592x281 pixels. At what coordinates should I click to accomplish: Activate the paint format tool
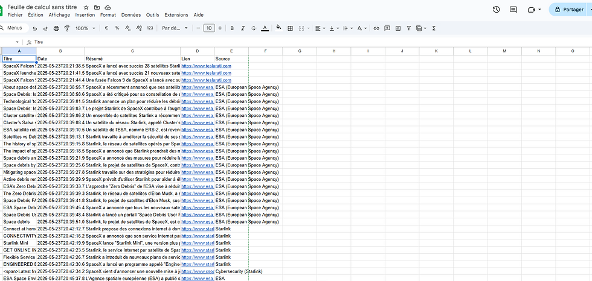[67, 28]
